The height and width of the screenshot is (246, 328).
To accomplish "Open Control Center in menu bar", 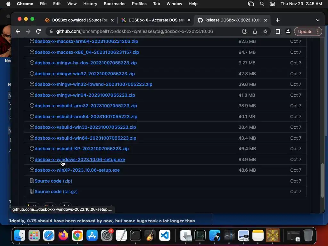I will coord(273,4).
